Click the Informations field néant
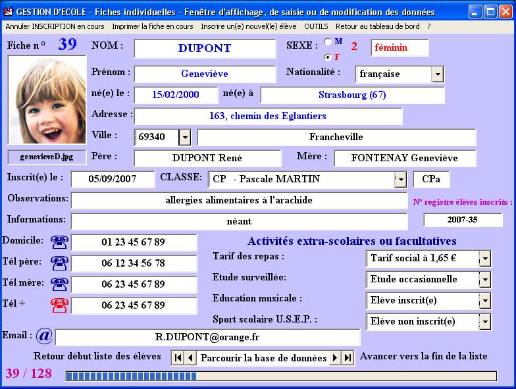516x389 pixels. pyautogui.click(x=239, y=221)
